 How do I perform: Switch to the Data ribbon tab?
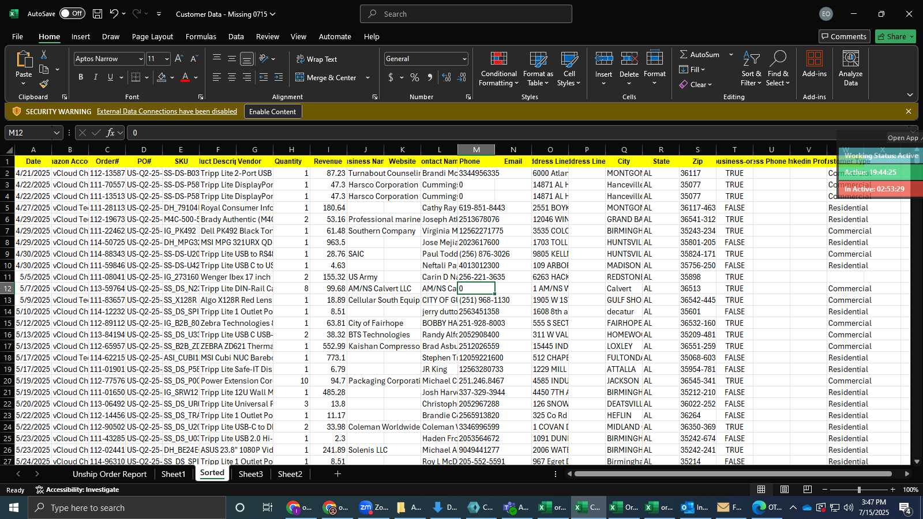(x=236, y=36)
